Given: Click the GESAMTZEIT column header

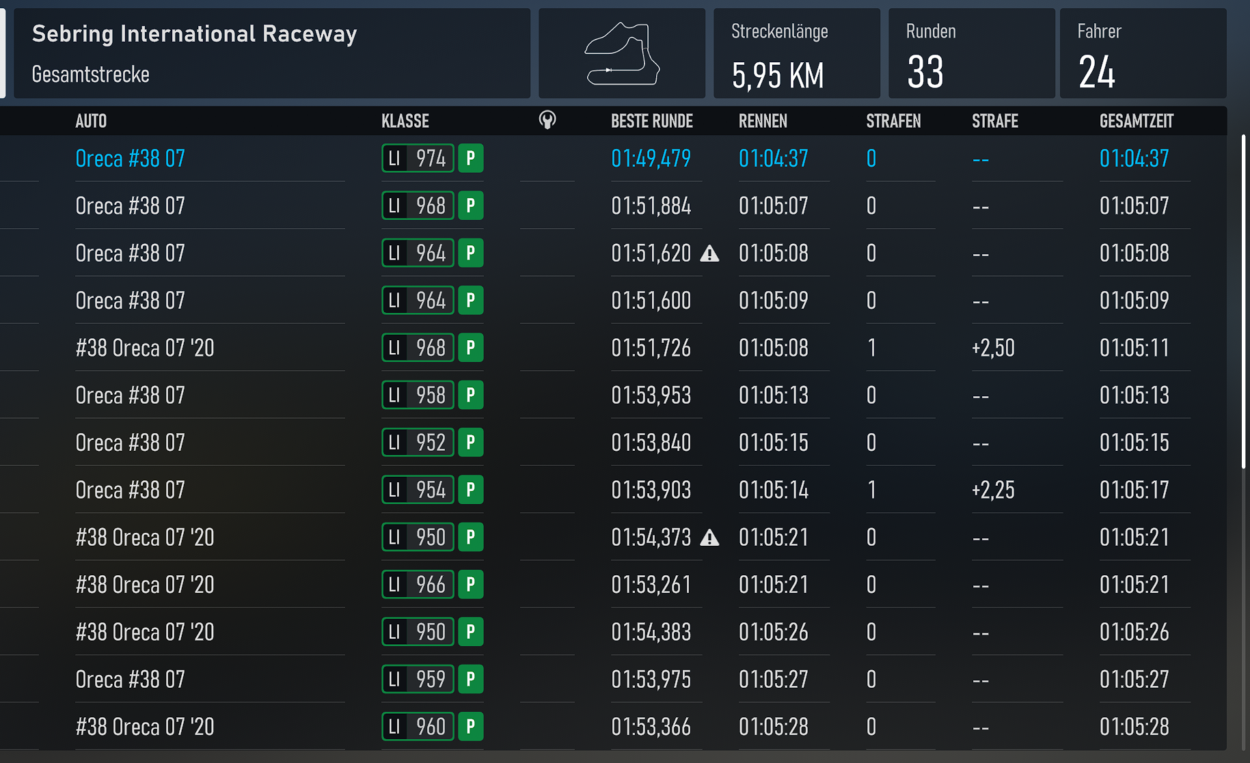Looking at the screenshot, I should point(1136,122).
